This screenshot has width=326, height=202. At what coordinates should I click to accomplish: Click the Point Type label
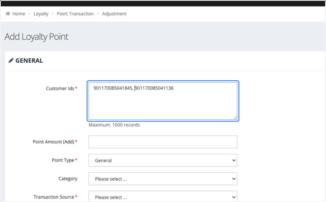point(63,160)
